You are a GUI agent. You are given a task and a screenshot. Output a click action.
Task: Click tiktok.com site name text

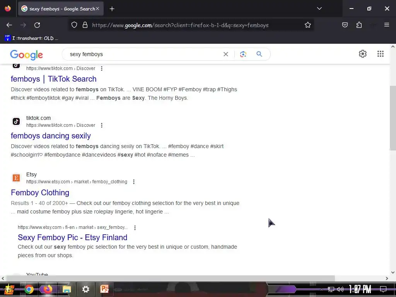[38, 118]
